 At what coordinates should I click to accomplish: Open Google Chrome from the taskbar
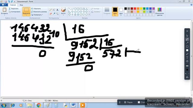pos(39,105)
